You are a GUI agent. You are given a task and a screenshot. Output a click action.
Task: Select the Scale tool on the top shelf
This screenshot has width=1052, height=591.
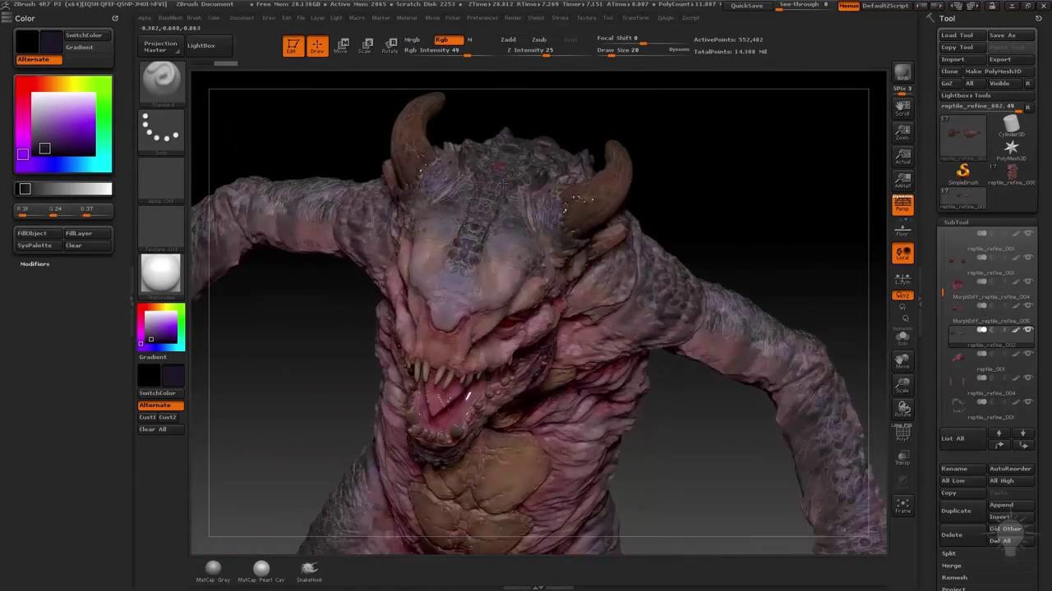(365, 45)
